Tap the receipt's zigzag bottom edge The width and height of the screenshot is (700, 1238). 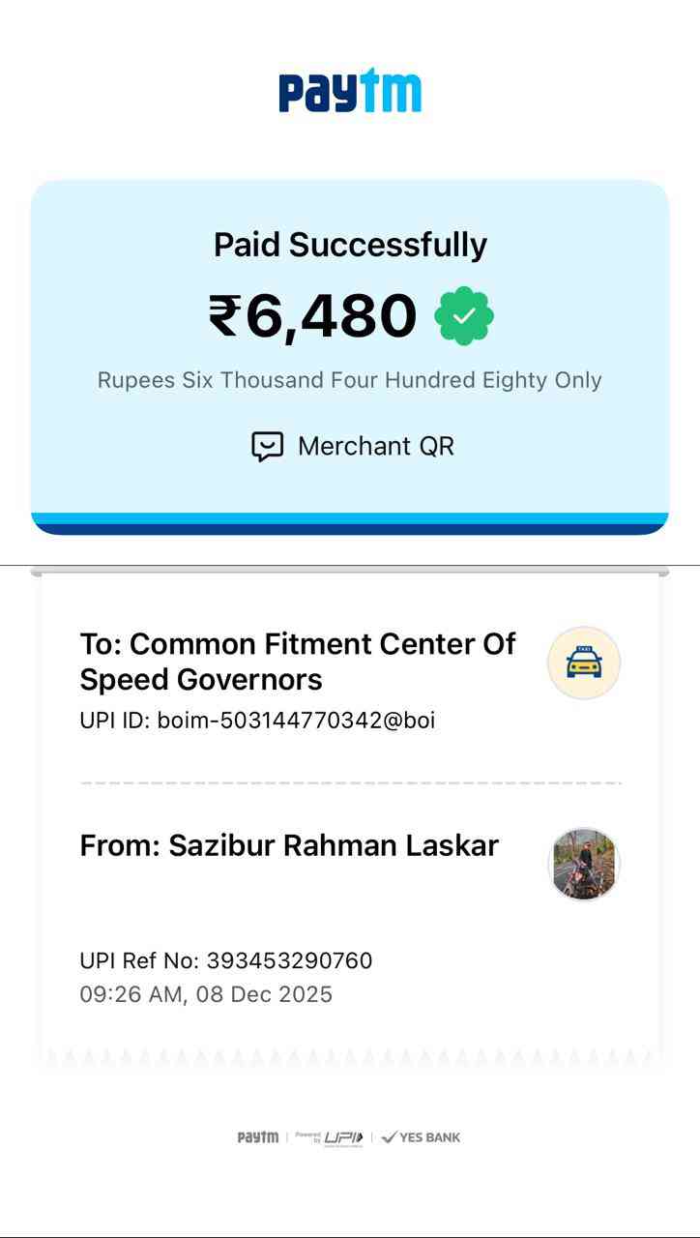pyautogui.click(x=350, y=1057)
